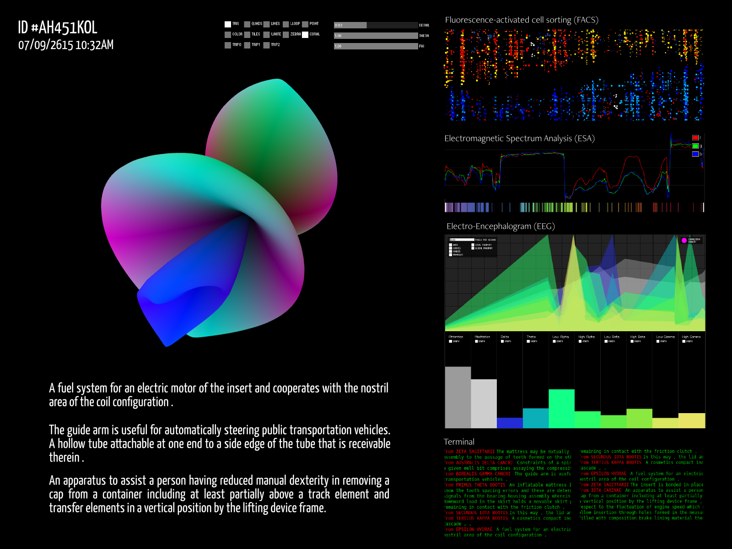Screen dimensions: 732x549
Task: Click the magenta connection quality indicator
Action: (684, 240)
